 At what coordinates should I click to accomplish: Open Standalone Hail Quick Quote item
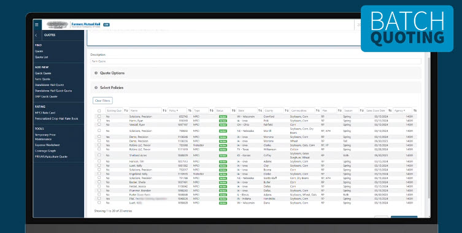(53, 91)
